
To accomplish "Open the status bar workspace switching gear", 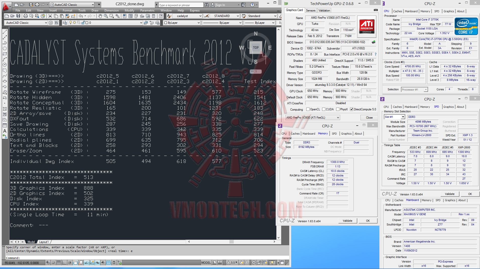I will tap(254, 262).
